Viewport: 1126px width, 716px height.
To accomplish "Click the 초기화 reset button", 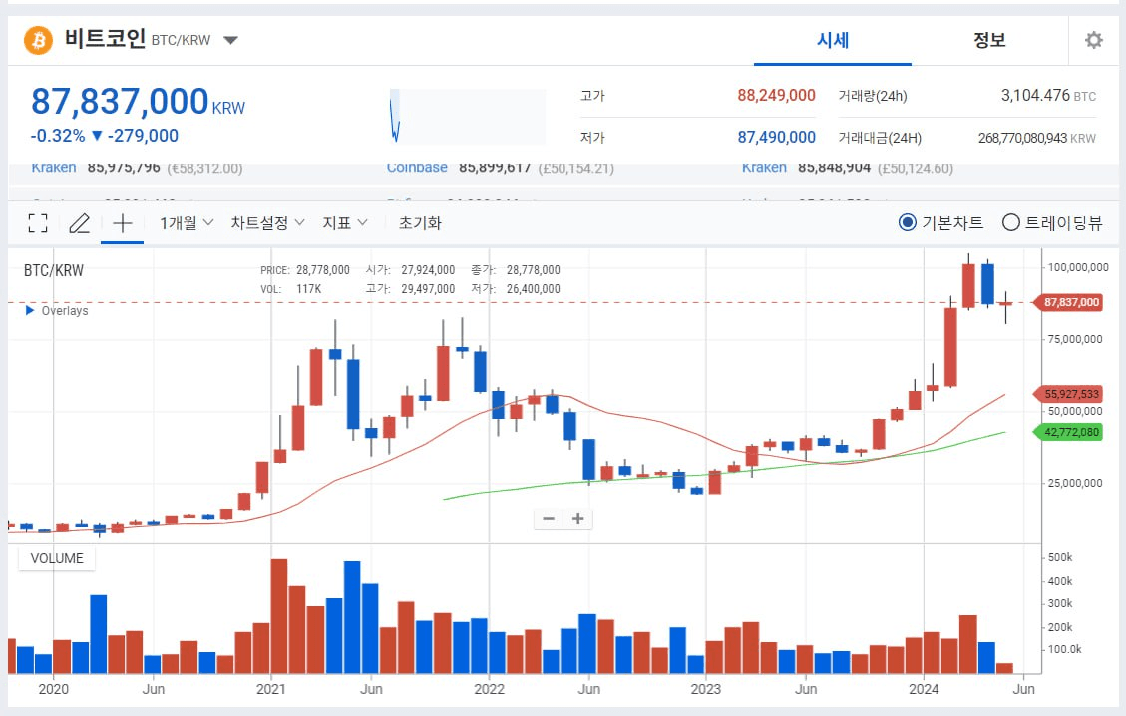I will point(420,223).
